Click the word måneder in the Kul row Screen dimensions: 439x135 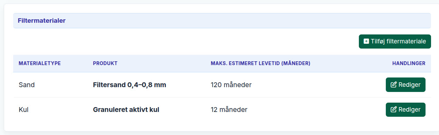pos(233,110)
